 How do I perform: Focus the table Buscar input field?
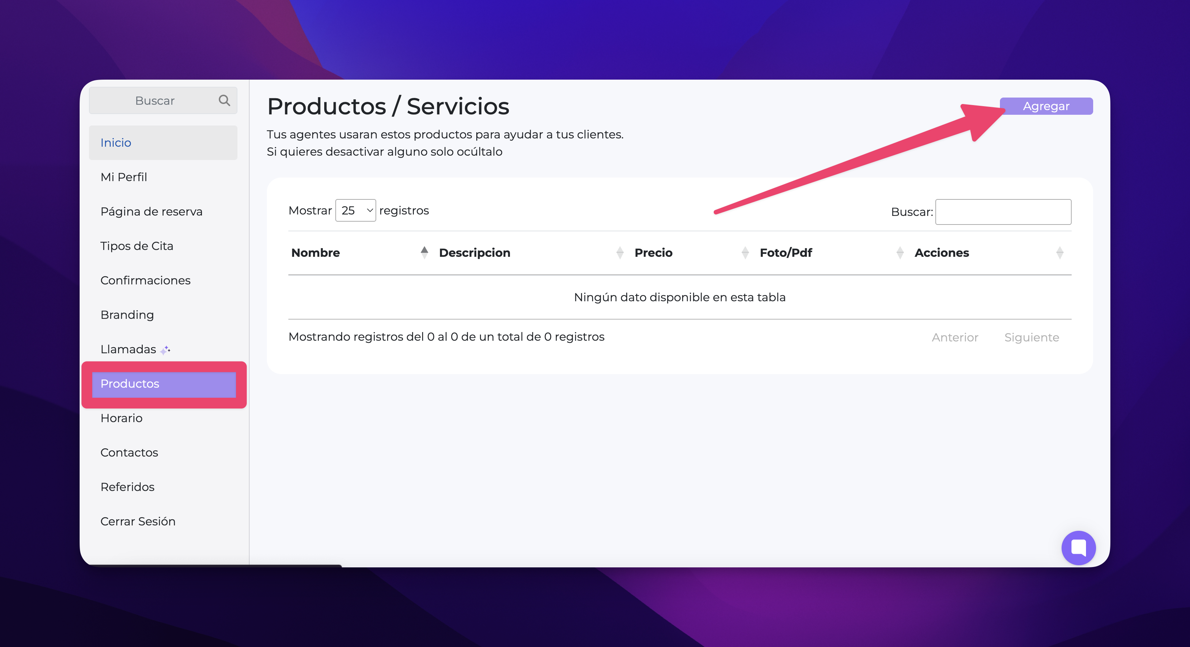[1004, 212]
